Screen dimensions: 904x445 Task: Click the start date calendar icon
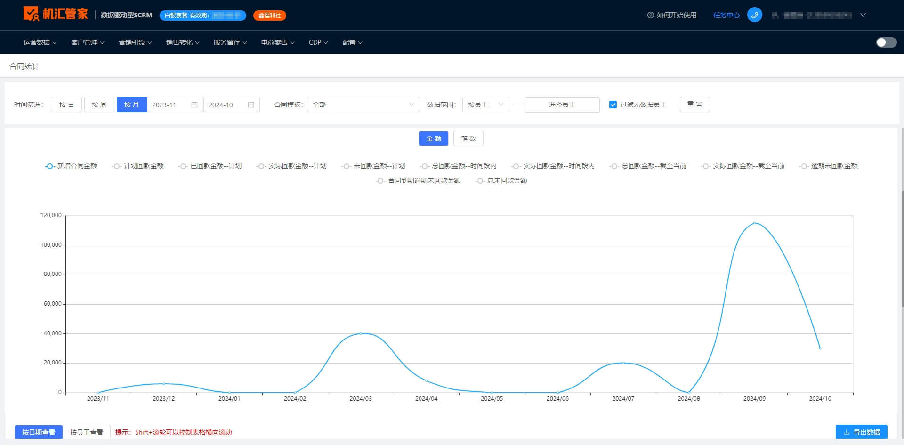pos(194,105)
